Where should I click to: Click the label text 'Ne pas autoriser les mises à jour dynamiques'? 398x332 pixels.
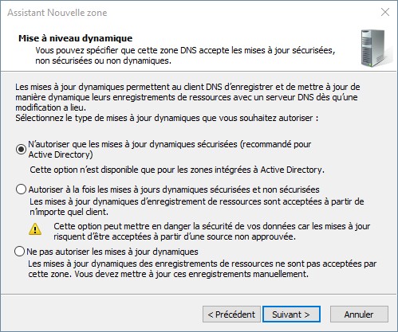(112, 252)
